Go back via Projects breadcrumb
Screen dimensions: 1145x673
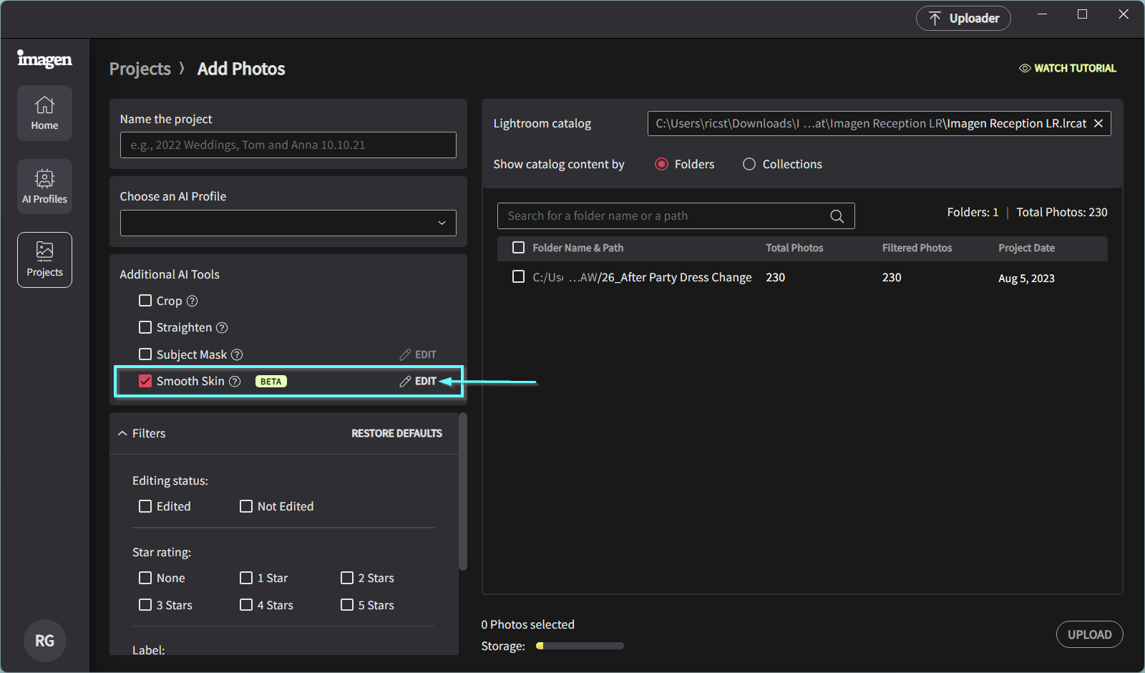click(140, 69)
